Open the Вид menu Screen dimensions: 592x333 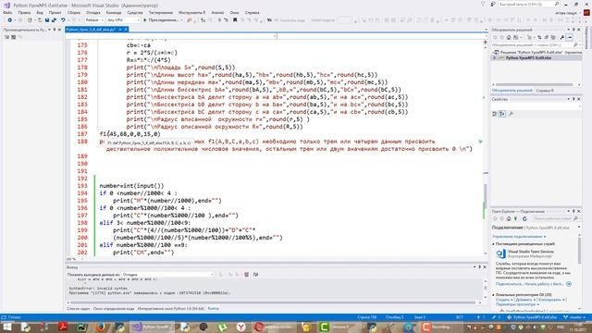[40, 12]
